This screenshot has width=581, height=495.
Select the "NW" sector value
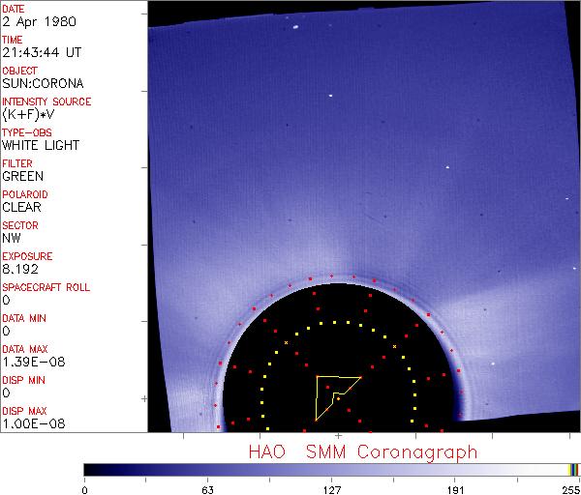pyautogui.click(x=13, y=238)
